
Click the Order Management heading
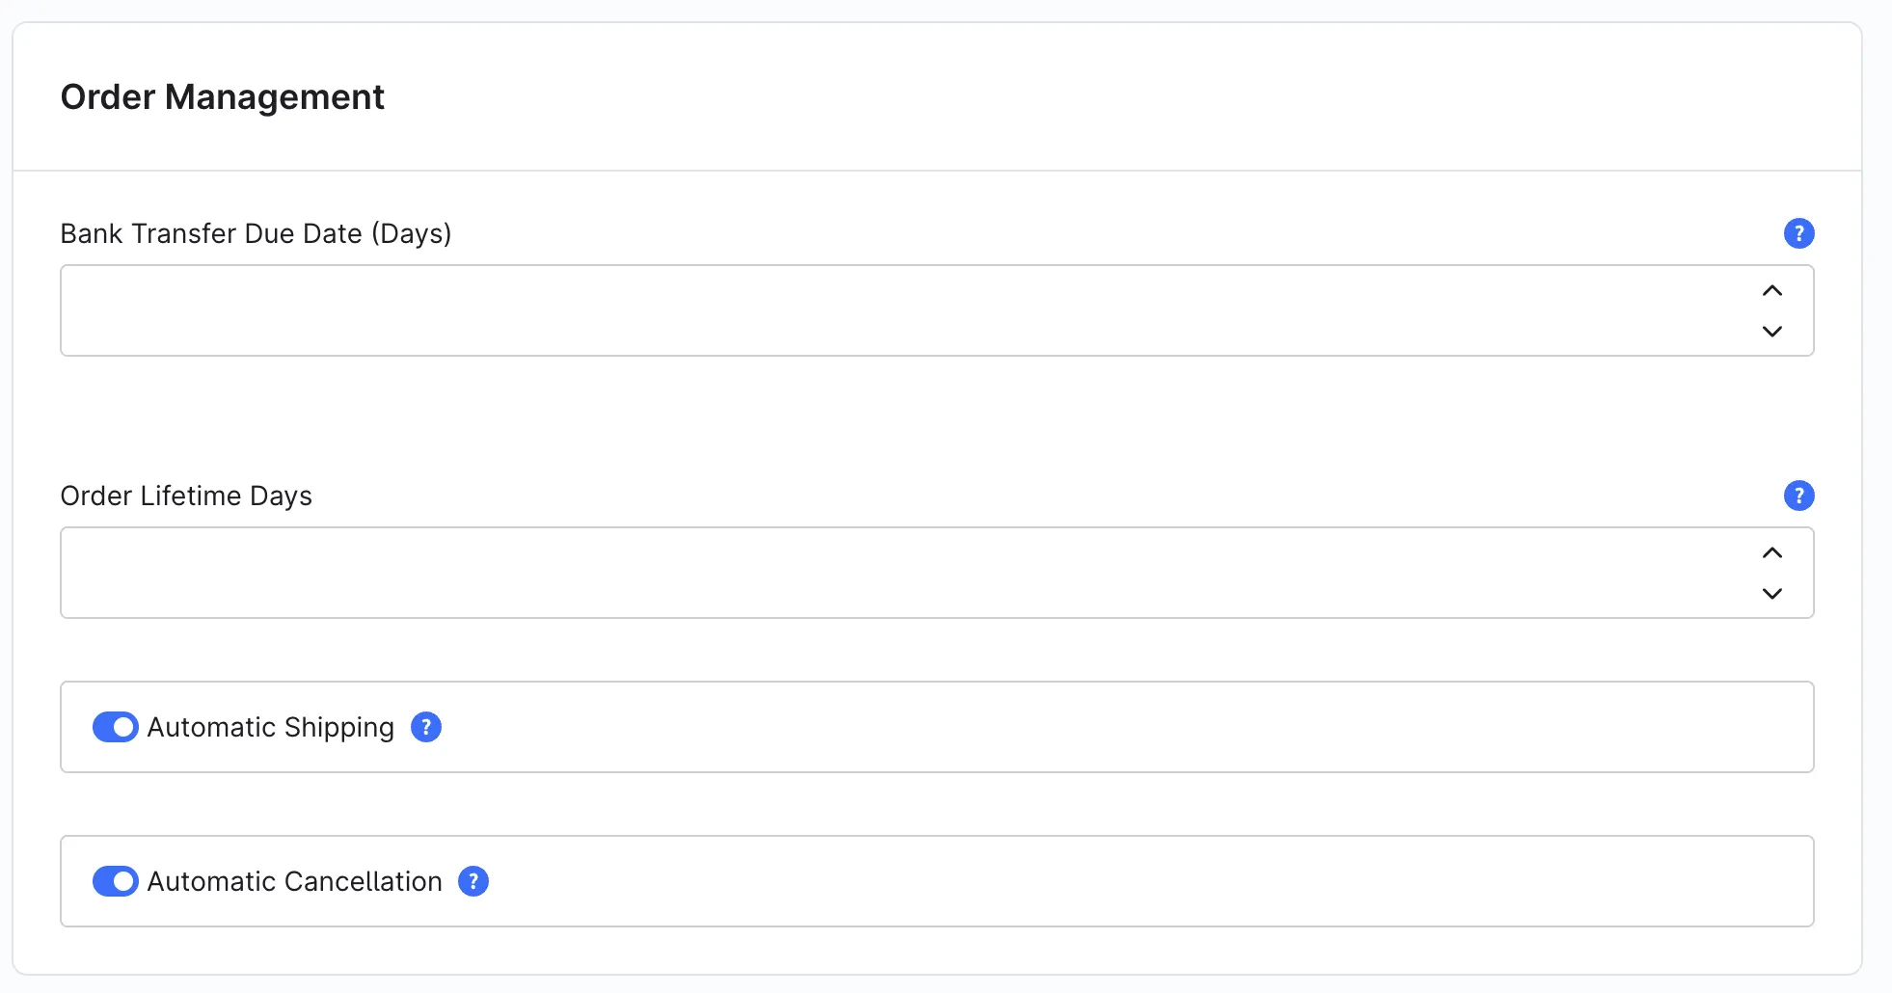tap(223, 97)
